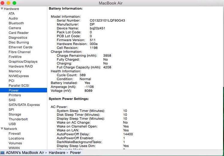Click the Manufacturer value DP

(92, 24)
